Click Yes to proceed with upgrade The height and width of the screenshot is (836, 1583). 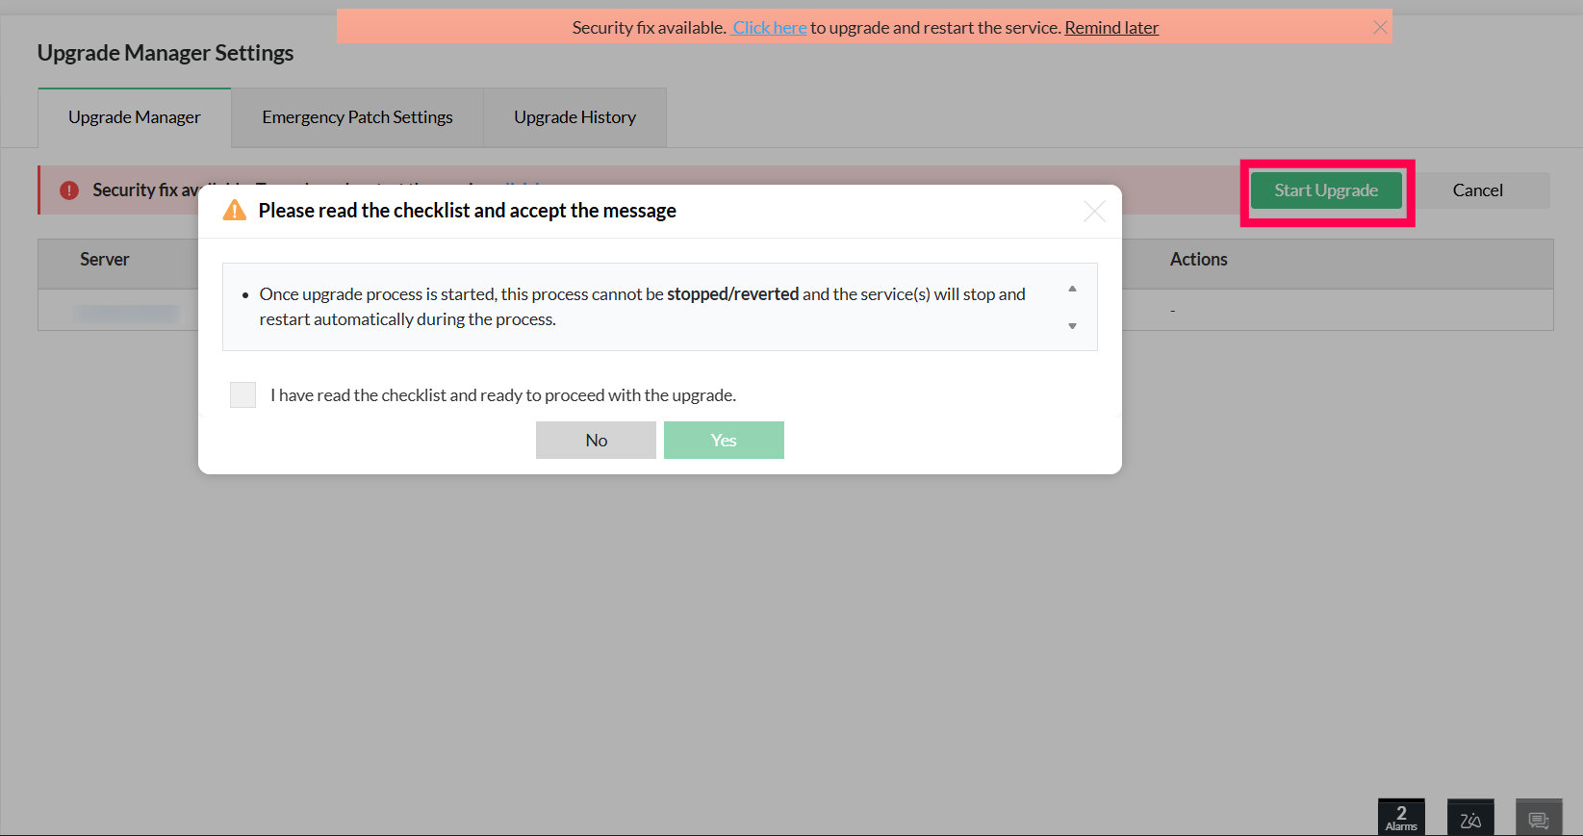click(724, 440)
